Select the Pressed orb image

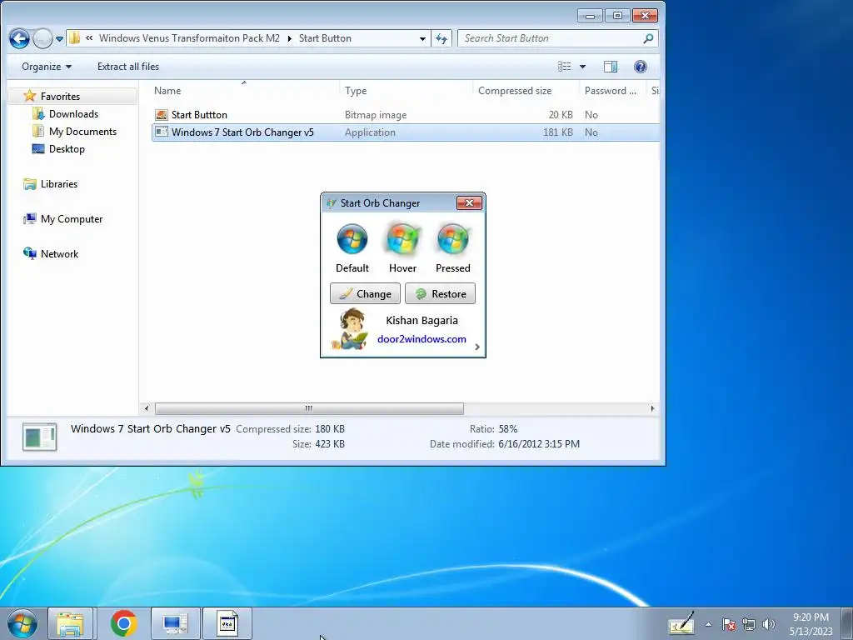[x=452, y=239]
